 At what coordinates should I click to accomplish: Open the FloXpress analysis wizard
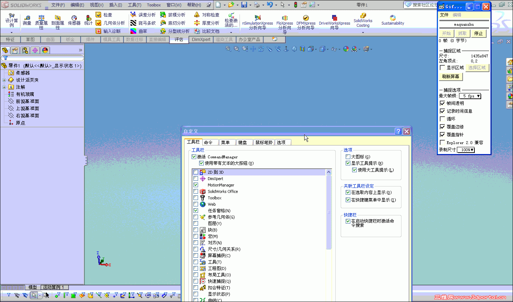(x=285, y=24)
